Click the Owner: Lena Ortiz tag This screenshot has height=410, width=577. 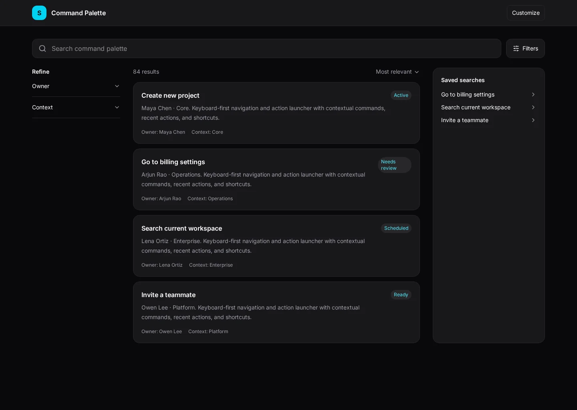162,265
